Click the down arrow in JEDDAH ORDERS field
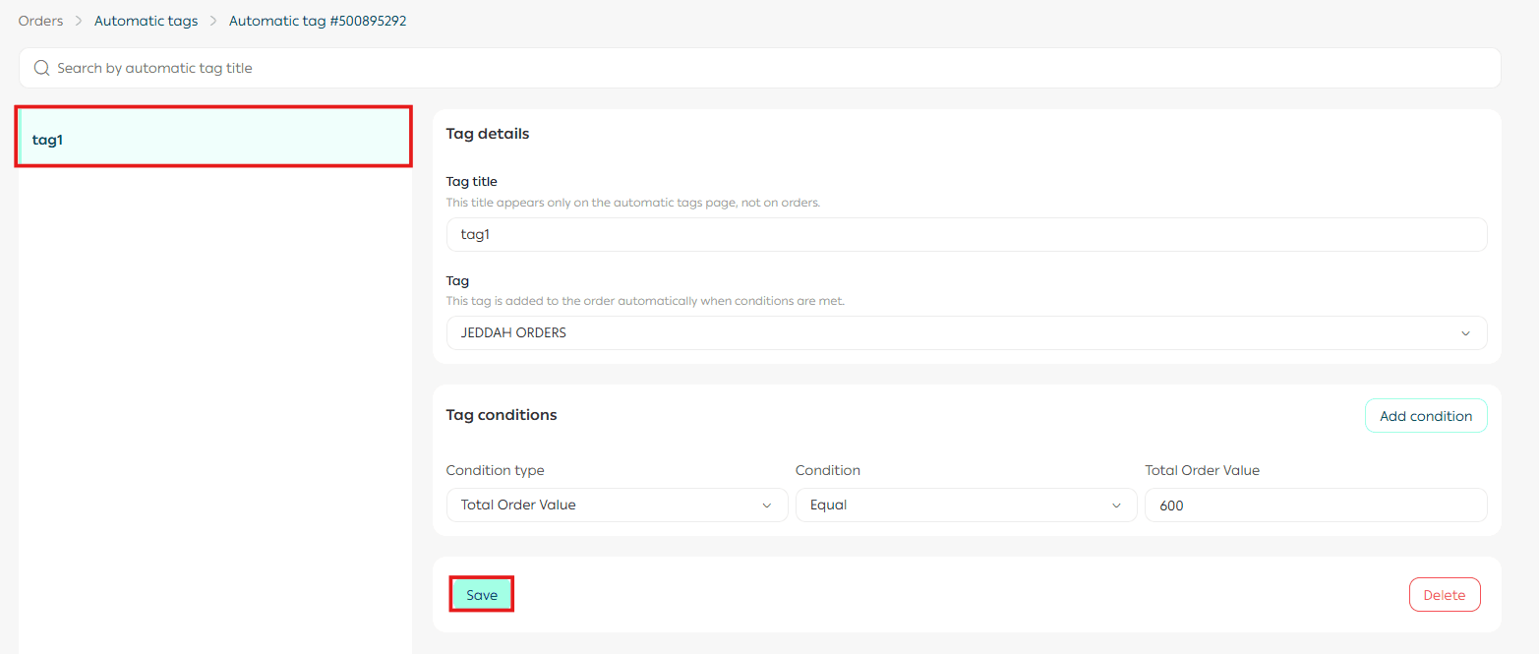 [x=1465, y=333]
